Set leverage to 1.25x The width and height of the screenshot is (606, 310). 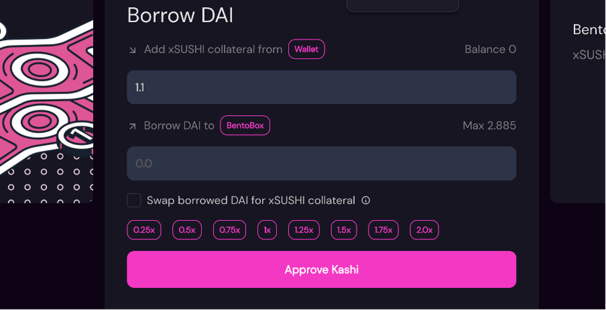click(304, 230)
